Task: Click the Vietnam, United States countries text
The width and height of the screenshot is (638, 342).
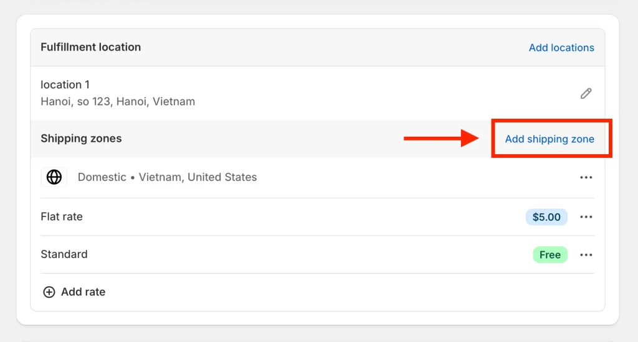Action: 198,177
